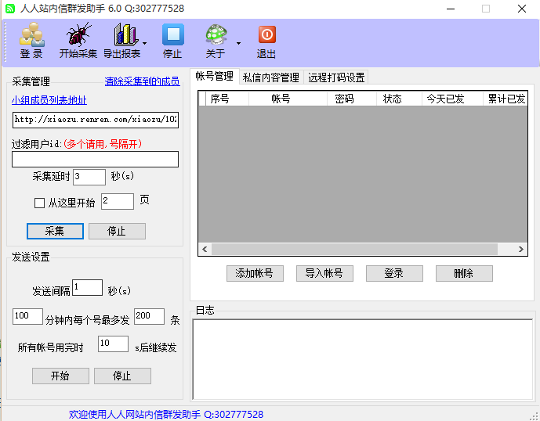Click the 登录 toolbar icon
Viewport: 540px width, 421px height.
click(x=31, y=36)
